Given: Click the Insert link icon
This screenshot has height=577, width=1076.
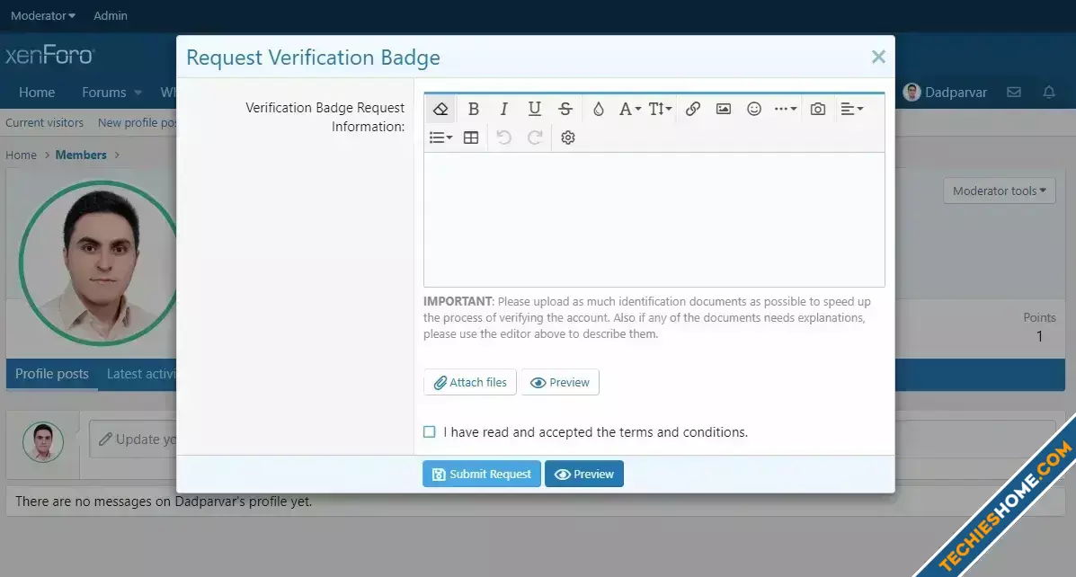Looking at the screenshot, I should 693,109.
